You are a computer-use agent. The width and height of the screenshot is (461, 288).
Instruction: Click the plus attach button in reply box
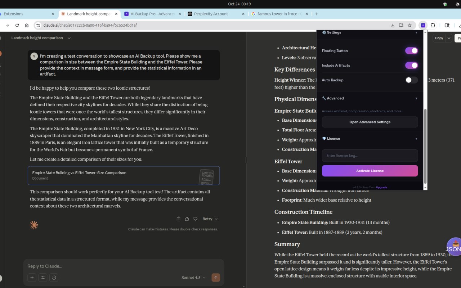pyautogui.click(x=32, y=278)
